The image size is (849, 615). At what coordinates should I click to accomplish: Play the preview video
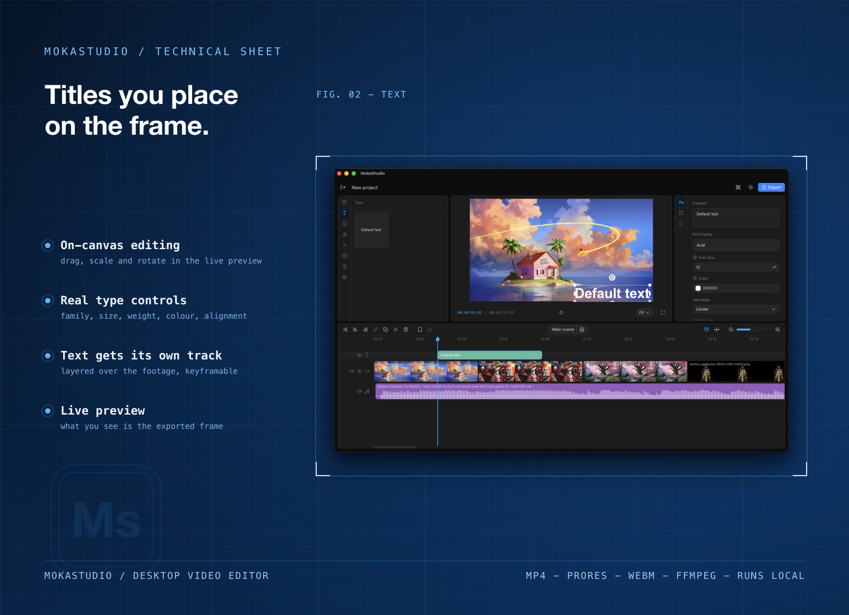point(561,312)
